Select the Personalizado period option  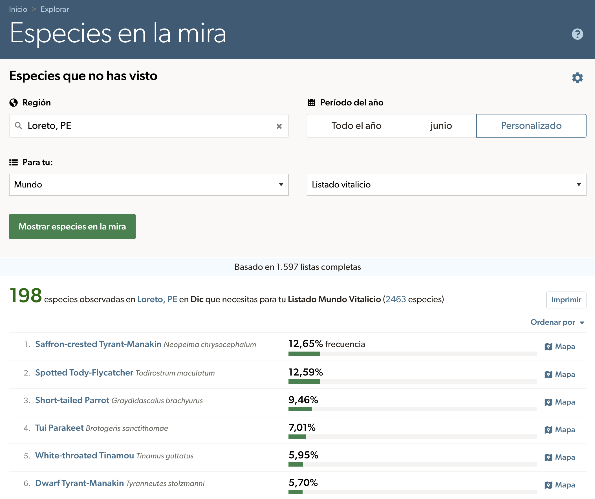point(531,126)
